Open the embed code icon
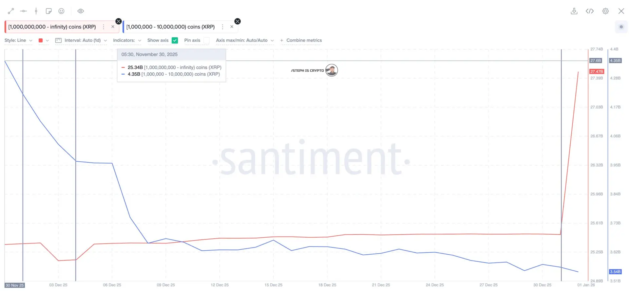The width and height of the screenshot is (629, 291). (x=590, y=11)
